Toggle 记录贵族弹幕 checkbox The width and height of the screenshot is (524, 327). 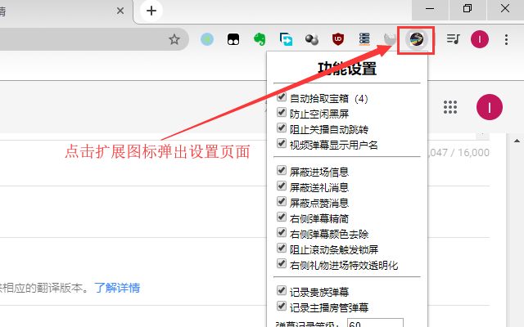click(x=282, y=291)
